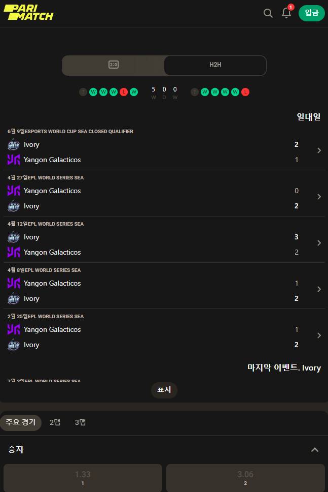Click Yangon Galacticos logo in April 8 match

click(x=14, y=283)
